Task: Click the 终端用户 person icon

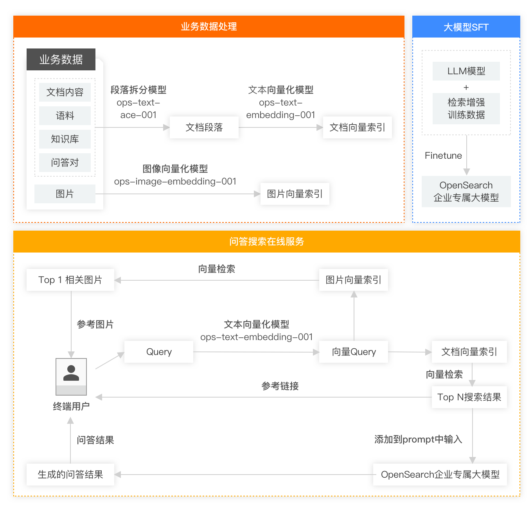Action: click(x=71, y=376)
